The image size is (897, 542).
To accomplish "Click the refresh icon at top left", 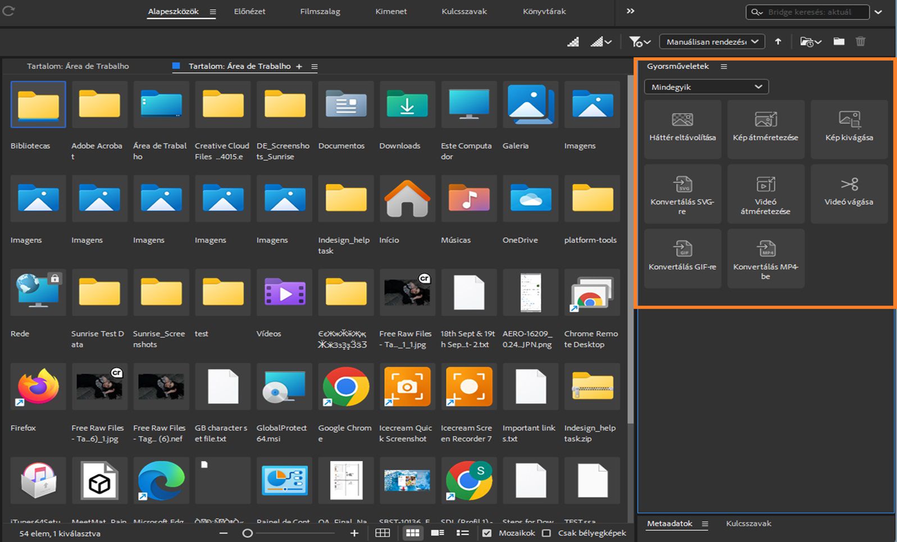I will coord(8,11).
